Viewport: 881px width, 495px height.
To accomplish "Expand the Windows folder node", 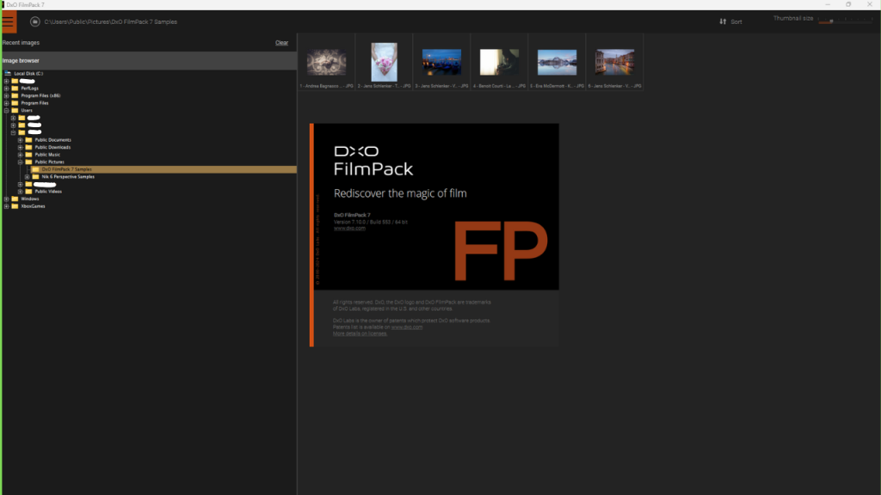I will tap(6, 199).
